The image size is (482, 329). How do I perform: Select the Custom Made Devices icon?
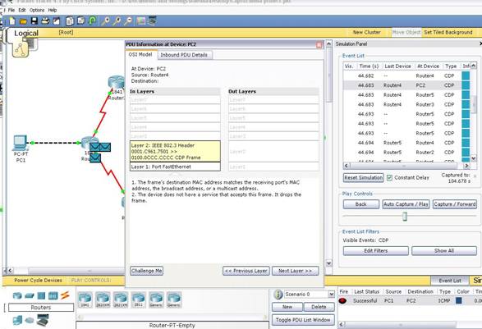click(x=43, y=320)
